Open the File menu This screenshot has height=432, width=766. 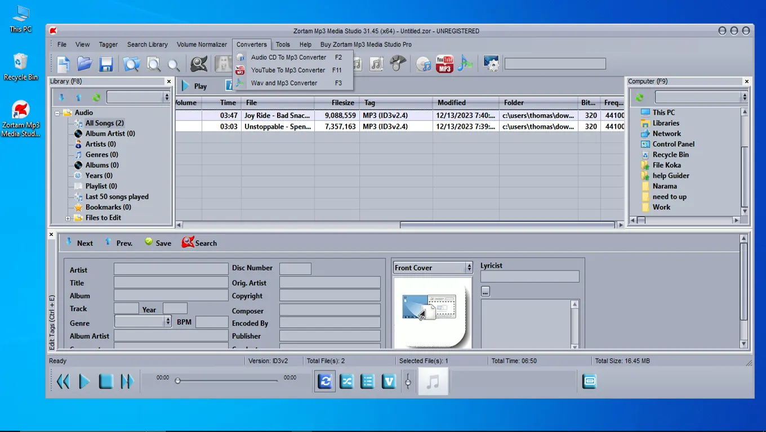62,44
